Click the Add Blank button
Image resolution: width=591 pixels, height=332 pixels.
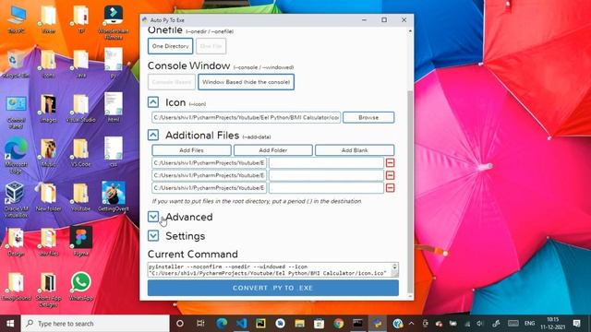(x=355, y=150)
